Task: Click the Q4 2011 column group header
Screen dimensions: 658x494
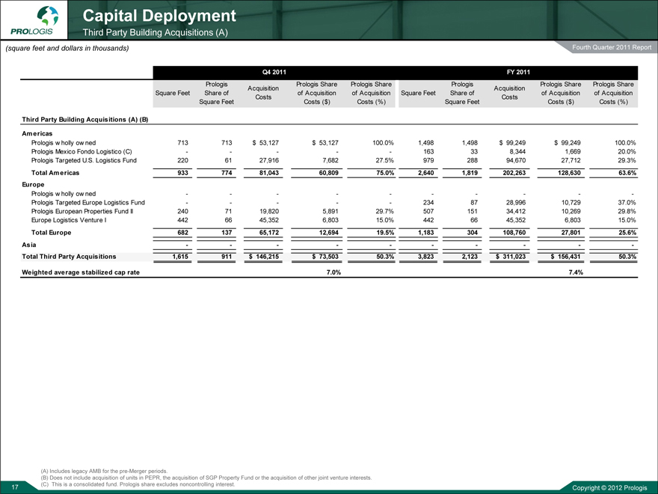Action: click(x=274, y=72)
